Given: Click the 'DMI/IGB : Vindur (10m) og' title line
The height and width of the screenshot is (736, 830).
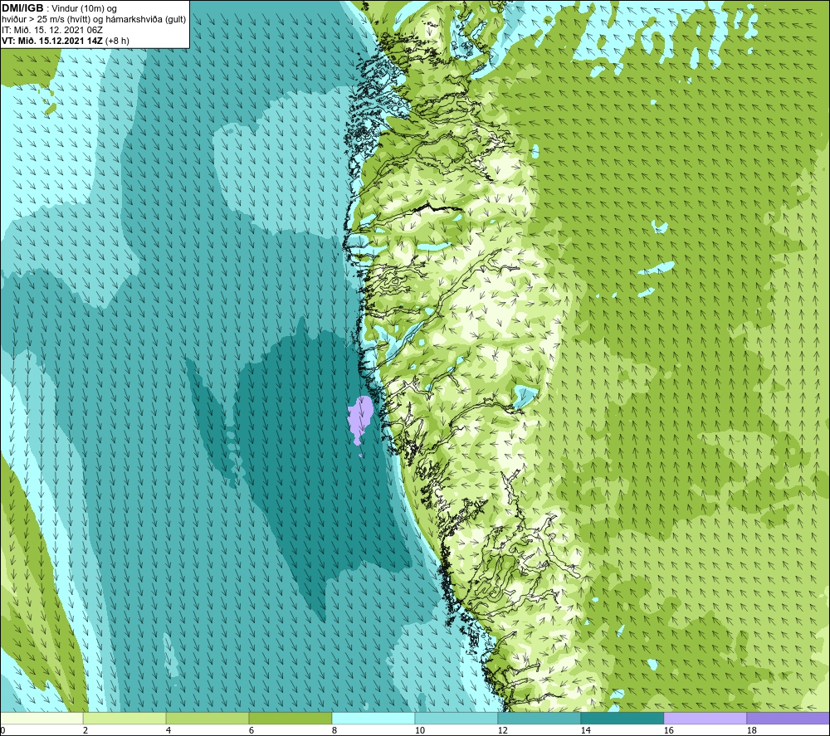Looking at the screenshot, I should [59, 8].
